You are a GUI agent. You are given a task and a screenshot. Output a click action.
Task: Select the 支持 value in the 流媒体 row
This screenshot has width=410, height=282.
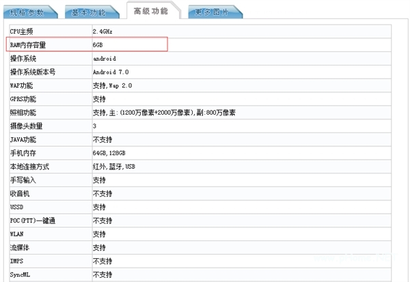click(99, 248)
